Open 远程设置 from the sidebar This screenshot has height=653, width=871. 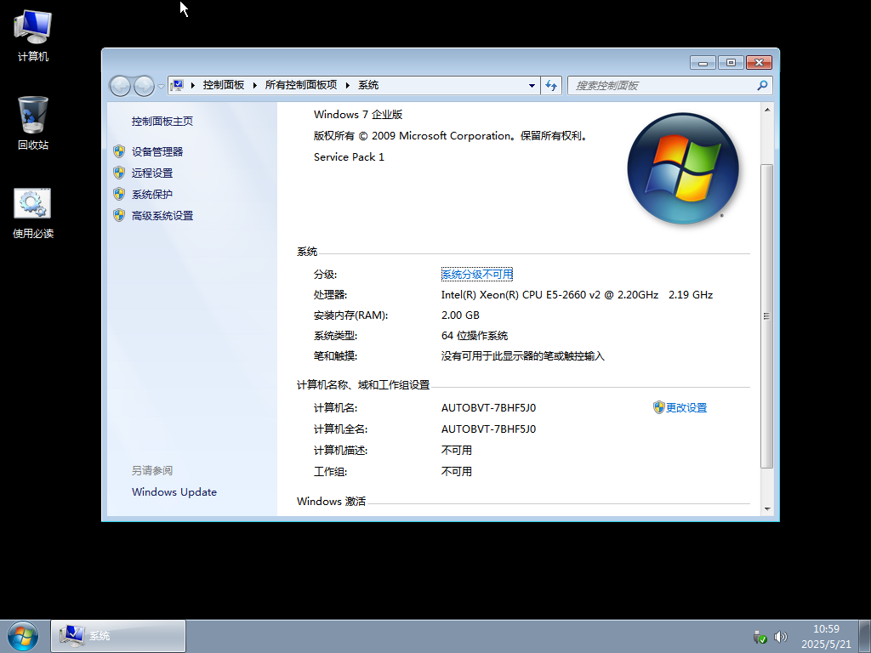pyautogui.click(x=152, y=173)
